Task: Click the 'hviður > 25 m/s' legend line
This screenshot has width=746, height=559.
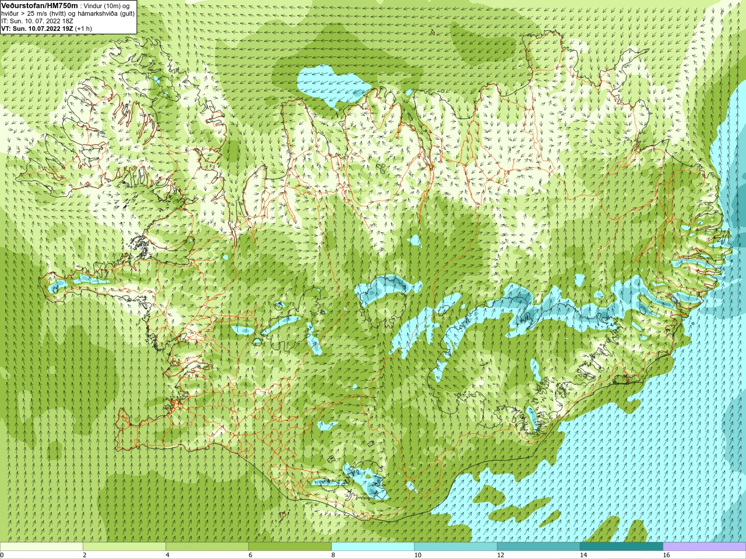Action: [x=68, y=13]
